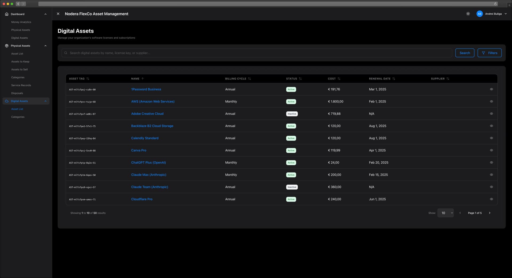Open a new browser tab with plus icon

509,5
